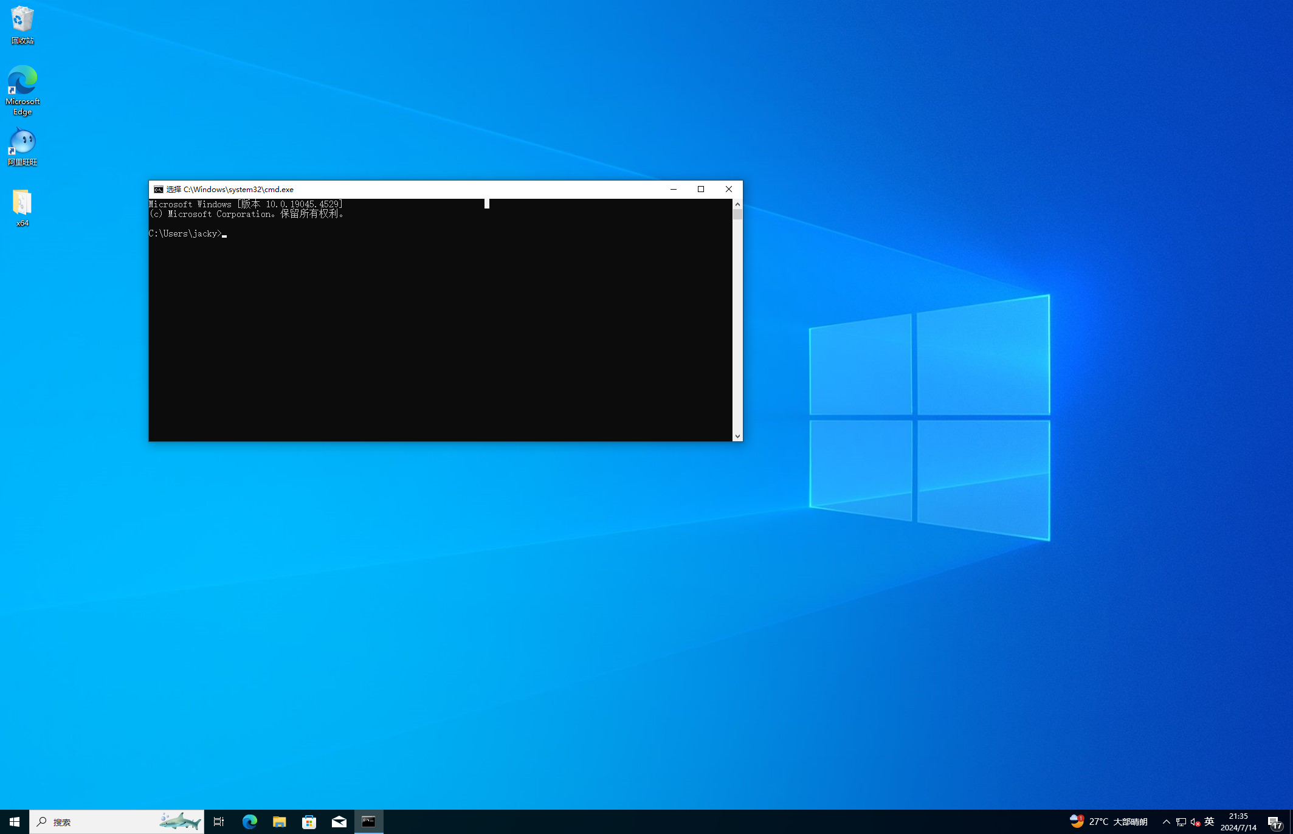The image size is (1293, 834).
Task: Click the muted volume tray icon
Action: 1195,822
